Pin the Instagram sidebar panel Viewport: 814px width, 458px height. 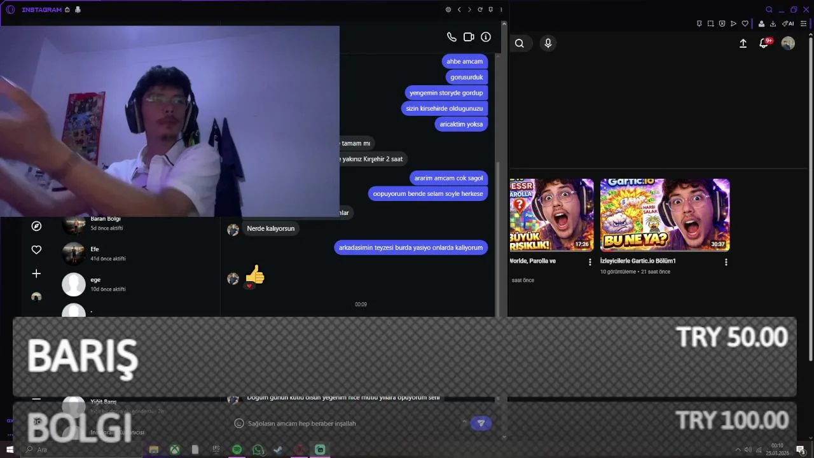click(490, 10)
